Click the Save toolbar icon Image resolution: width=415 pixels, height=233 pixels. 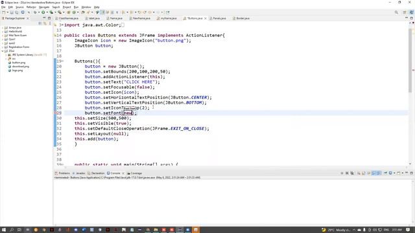[x=12, y=12]
